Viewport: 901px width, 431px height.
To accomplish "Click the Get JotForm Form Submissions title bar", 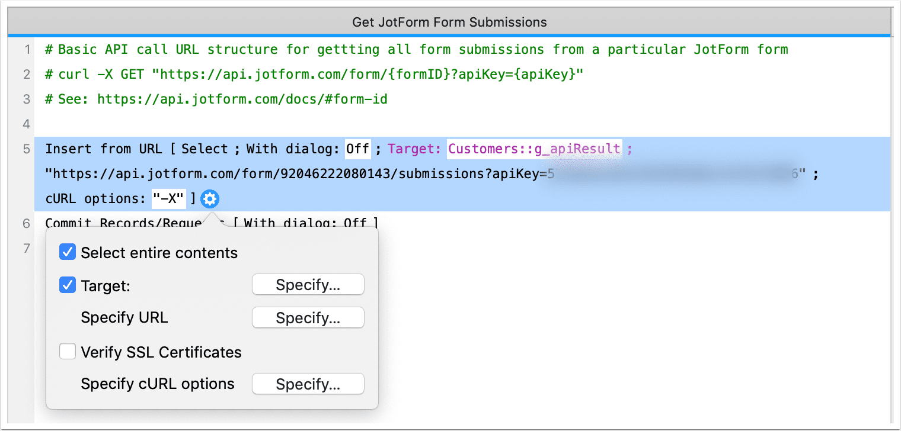I will click(x=449, y=22).
